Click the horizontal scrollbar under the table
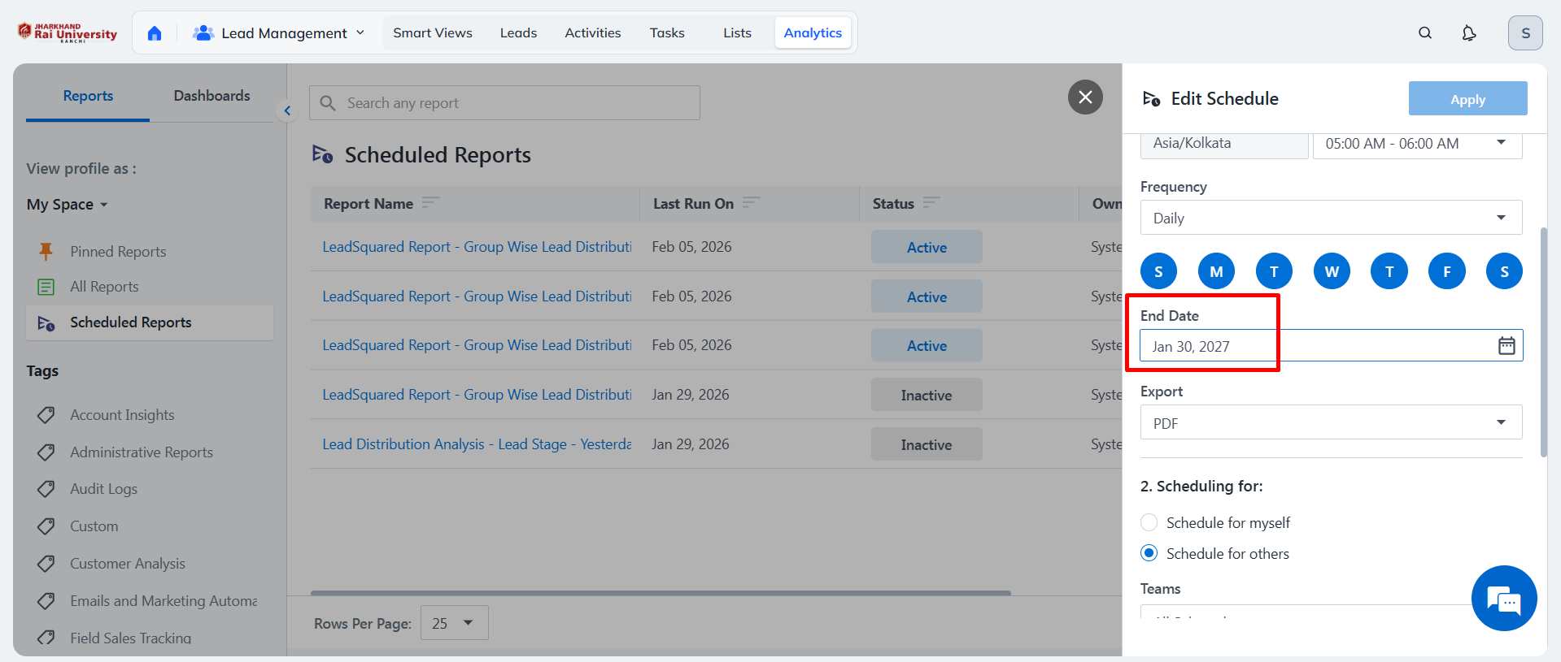1561x662 pixels. click(661, 593)
